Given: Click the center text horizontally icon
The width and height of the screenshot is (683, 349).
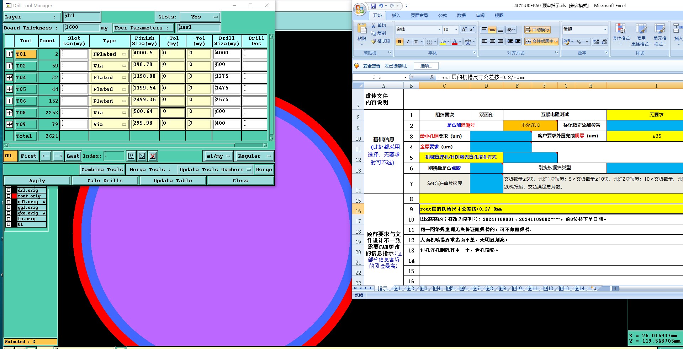Looking at the screenshot, I should pyautogui.click(x=492, y=42).
